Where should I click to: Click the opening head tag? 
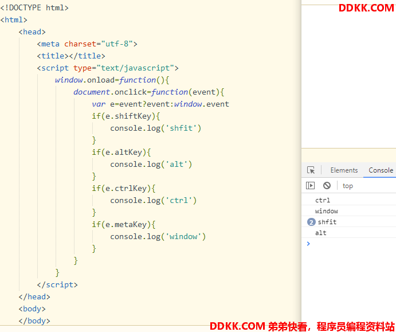click(32, 32)
